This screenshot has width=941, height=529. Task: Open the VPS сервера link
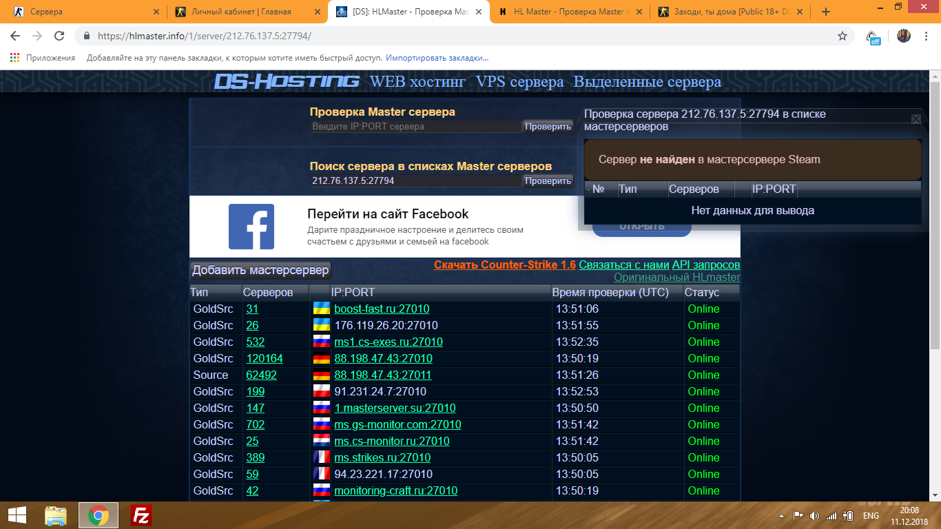pos(519,82)
